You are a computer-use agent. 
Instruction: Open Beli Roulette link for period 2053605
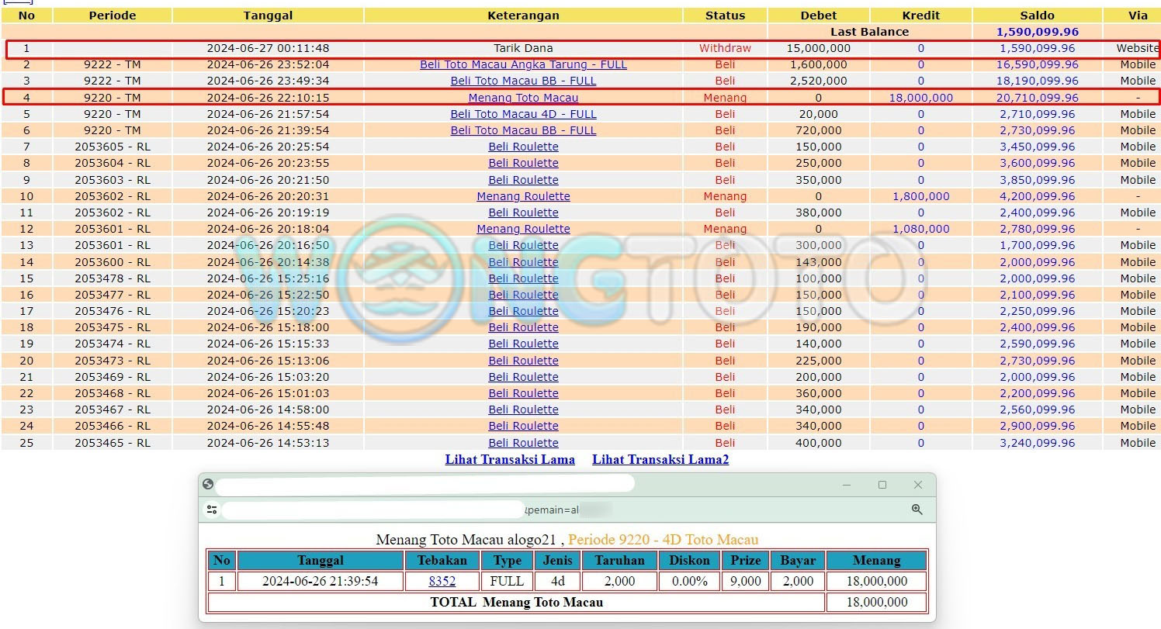coord(523,147)
